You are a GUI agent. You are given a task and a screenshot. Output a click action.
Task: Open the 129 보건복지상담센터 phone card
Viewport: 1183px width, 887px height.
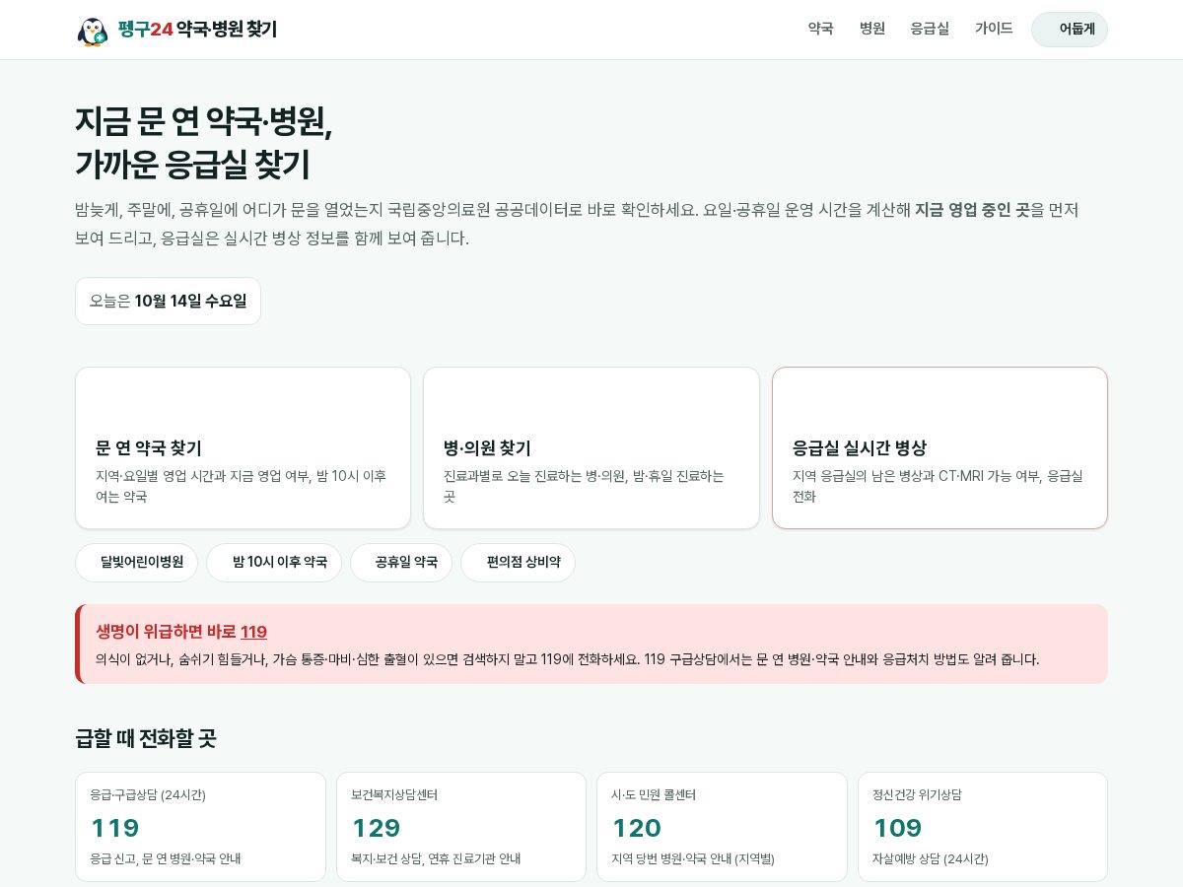coord(461,827)
